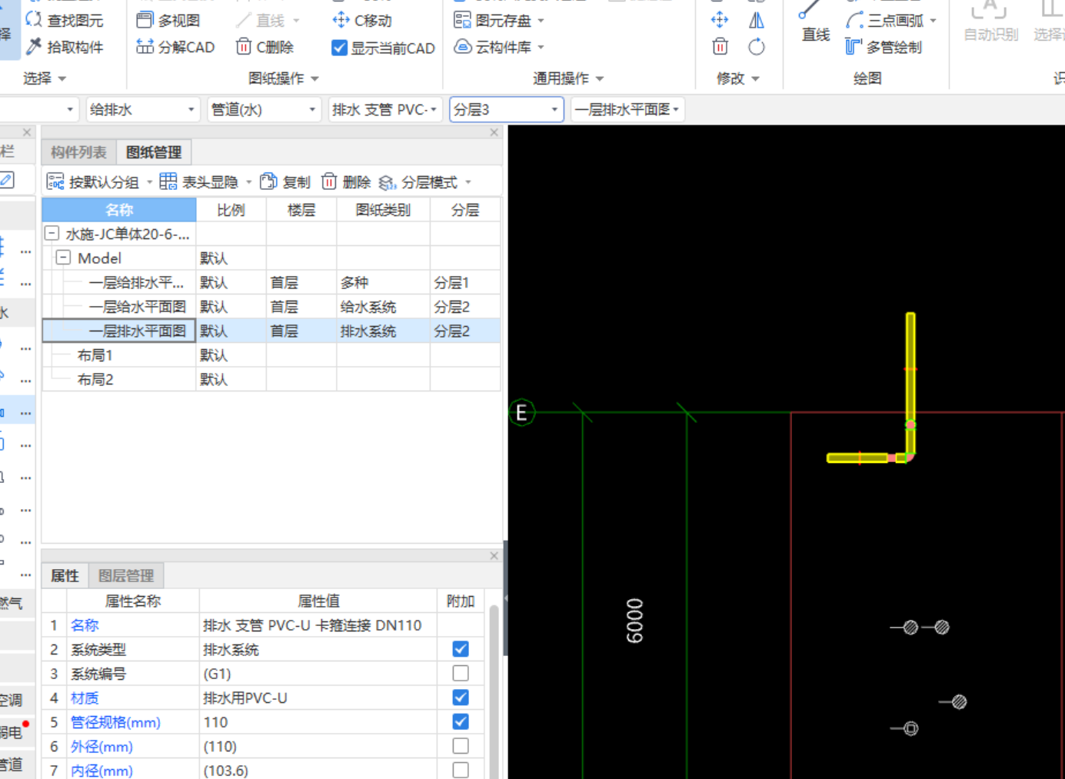Click the 图纸类别 column header
The width and height of the screenshot is (1065, 779).
pos(383,210)
